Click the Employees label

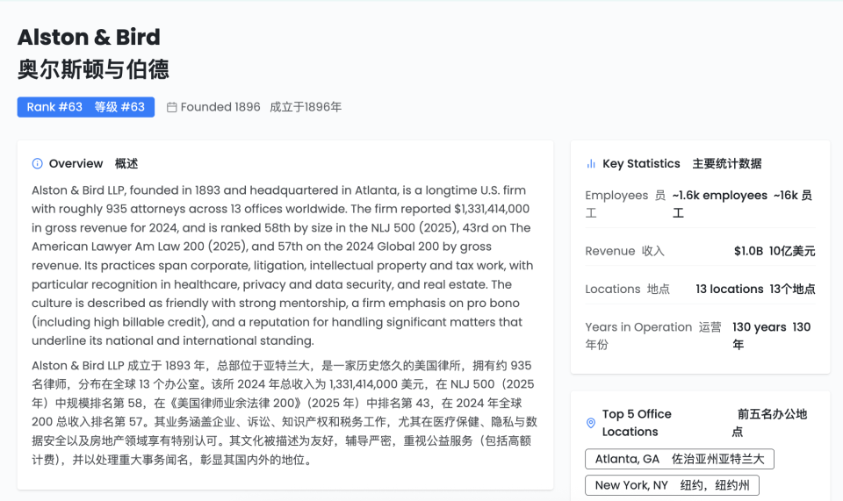point(616,196)
